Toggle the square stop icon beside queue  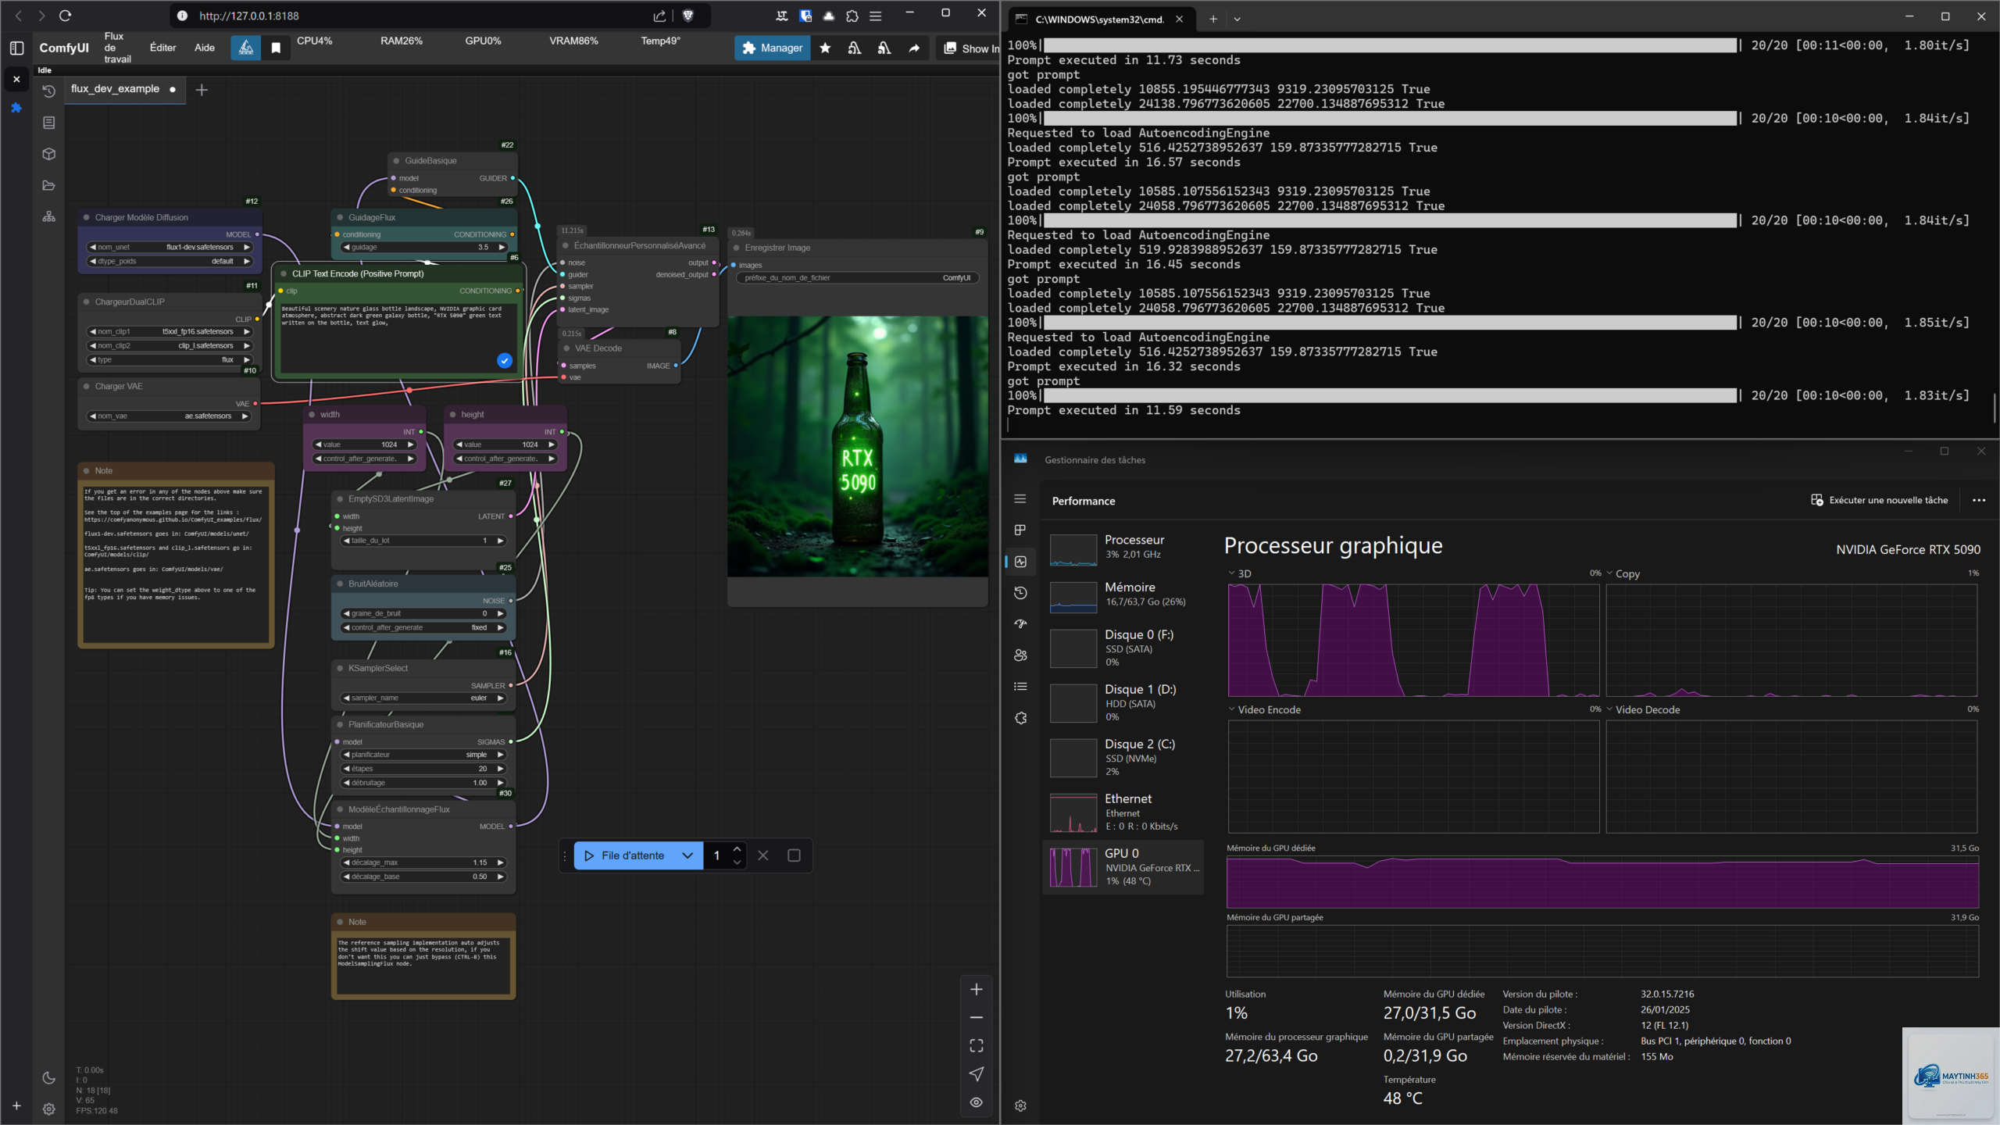tap(794, 855)
